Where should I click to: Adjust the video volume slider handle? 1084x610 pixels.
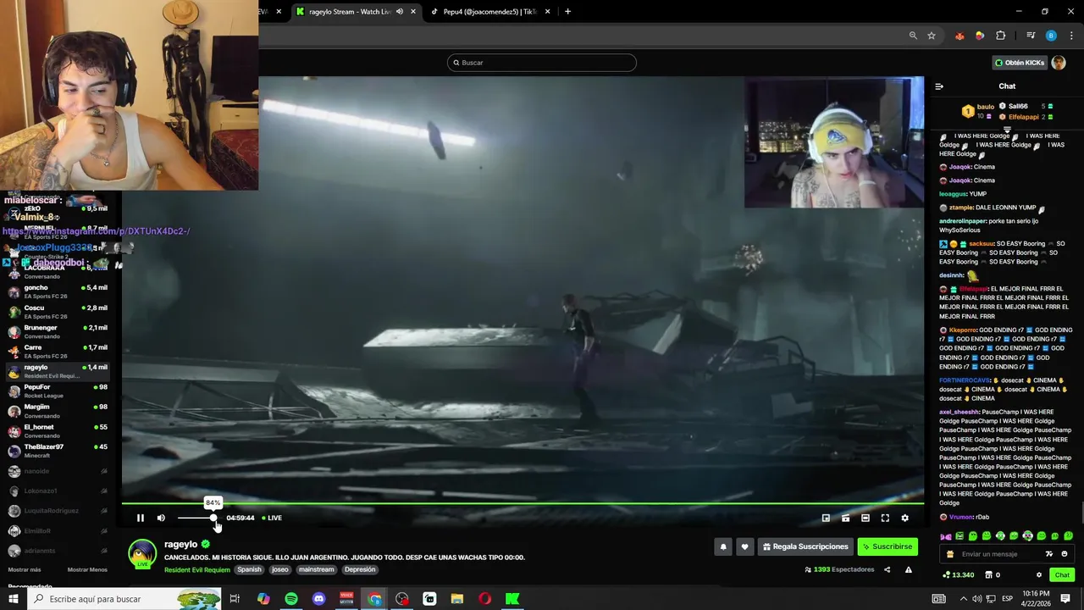(x=213, y=518)
